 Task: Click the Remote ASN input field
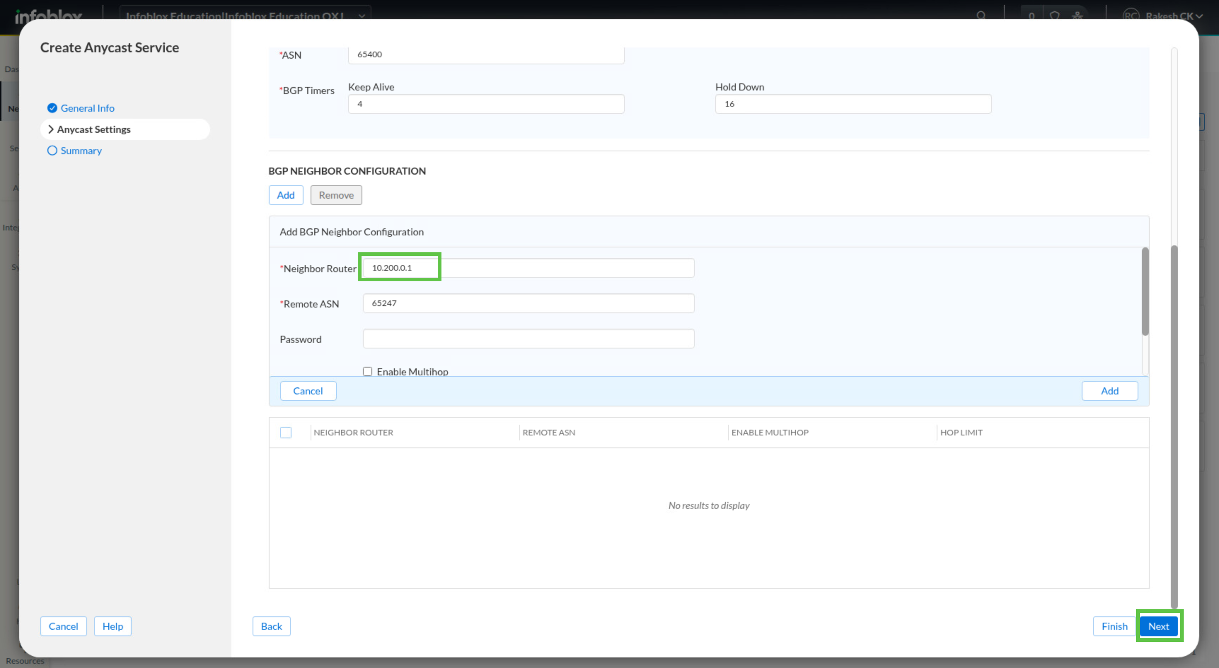(x=528, y=303)
